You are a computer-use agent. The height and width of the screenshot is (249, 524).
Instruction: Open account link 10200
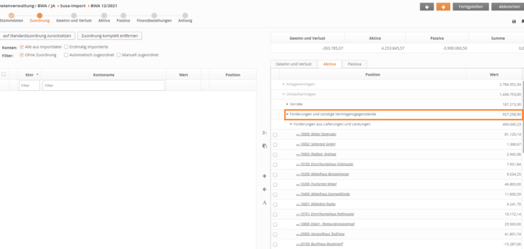click(322, 174)
